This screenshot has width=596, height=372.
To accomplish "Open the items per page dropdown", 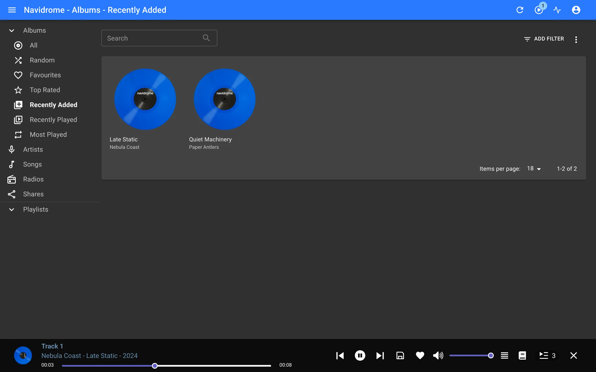I will pos(534,169).
